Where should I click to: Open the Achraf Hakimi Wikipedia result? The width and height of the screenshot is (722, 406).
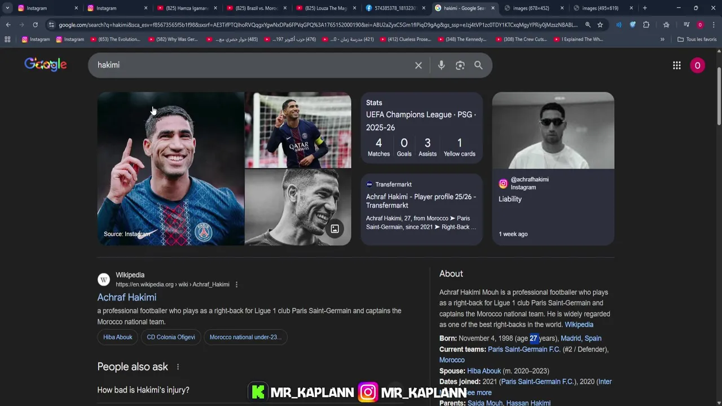[x=127, y=297]
